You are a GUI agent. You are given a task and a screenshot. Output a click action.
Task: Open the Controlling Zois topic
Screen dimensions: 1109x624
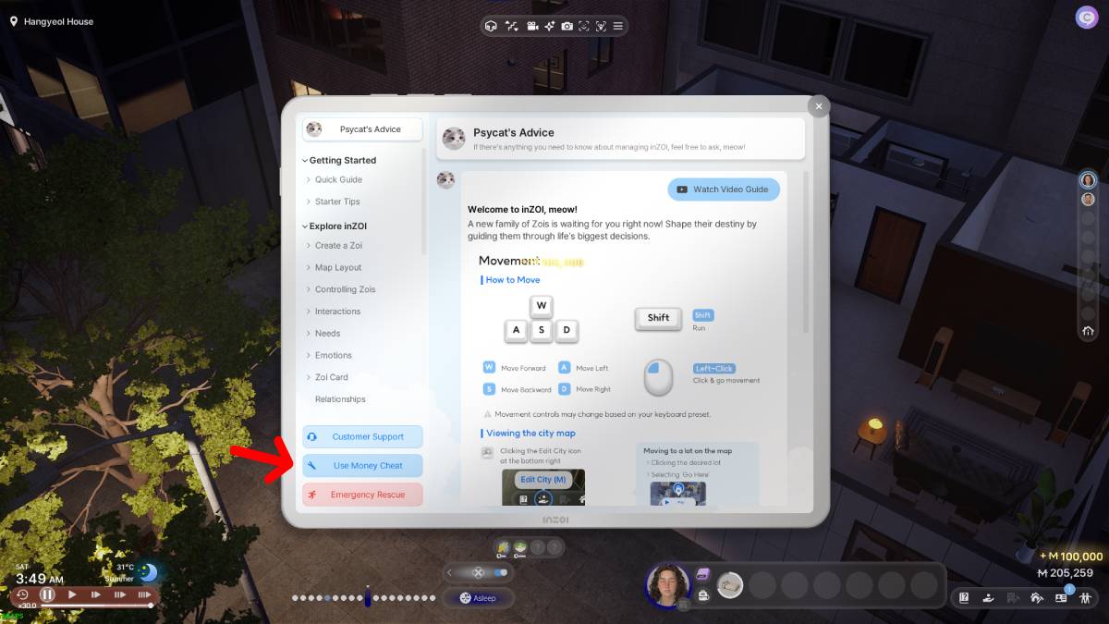click(x=345, y=289)
